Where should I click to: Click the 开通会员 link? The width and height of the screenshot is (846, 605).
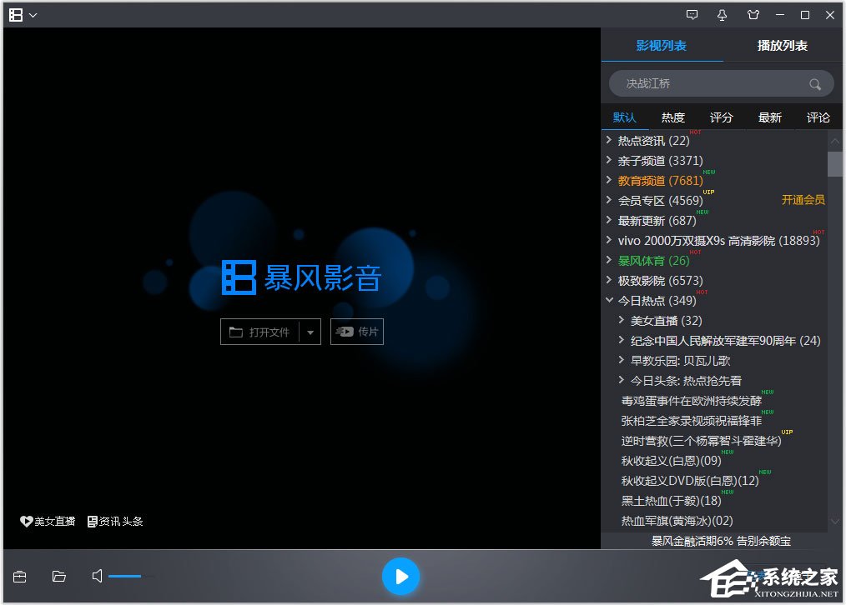click(803, 200)
